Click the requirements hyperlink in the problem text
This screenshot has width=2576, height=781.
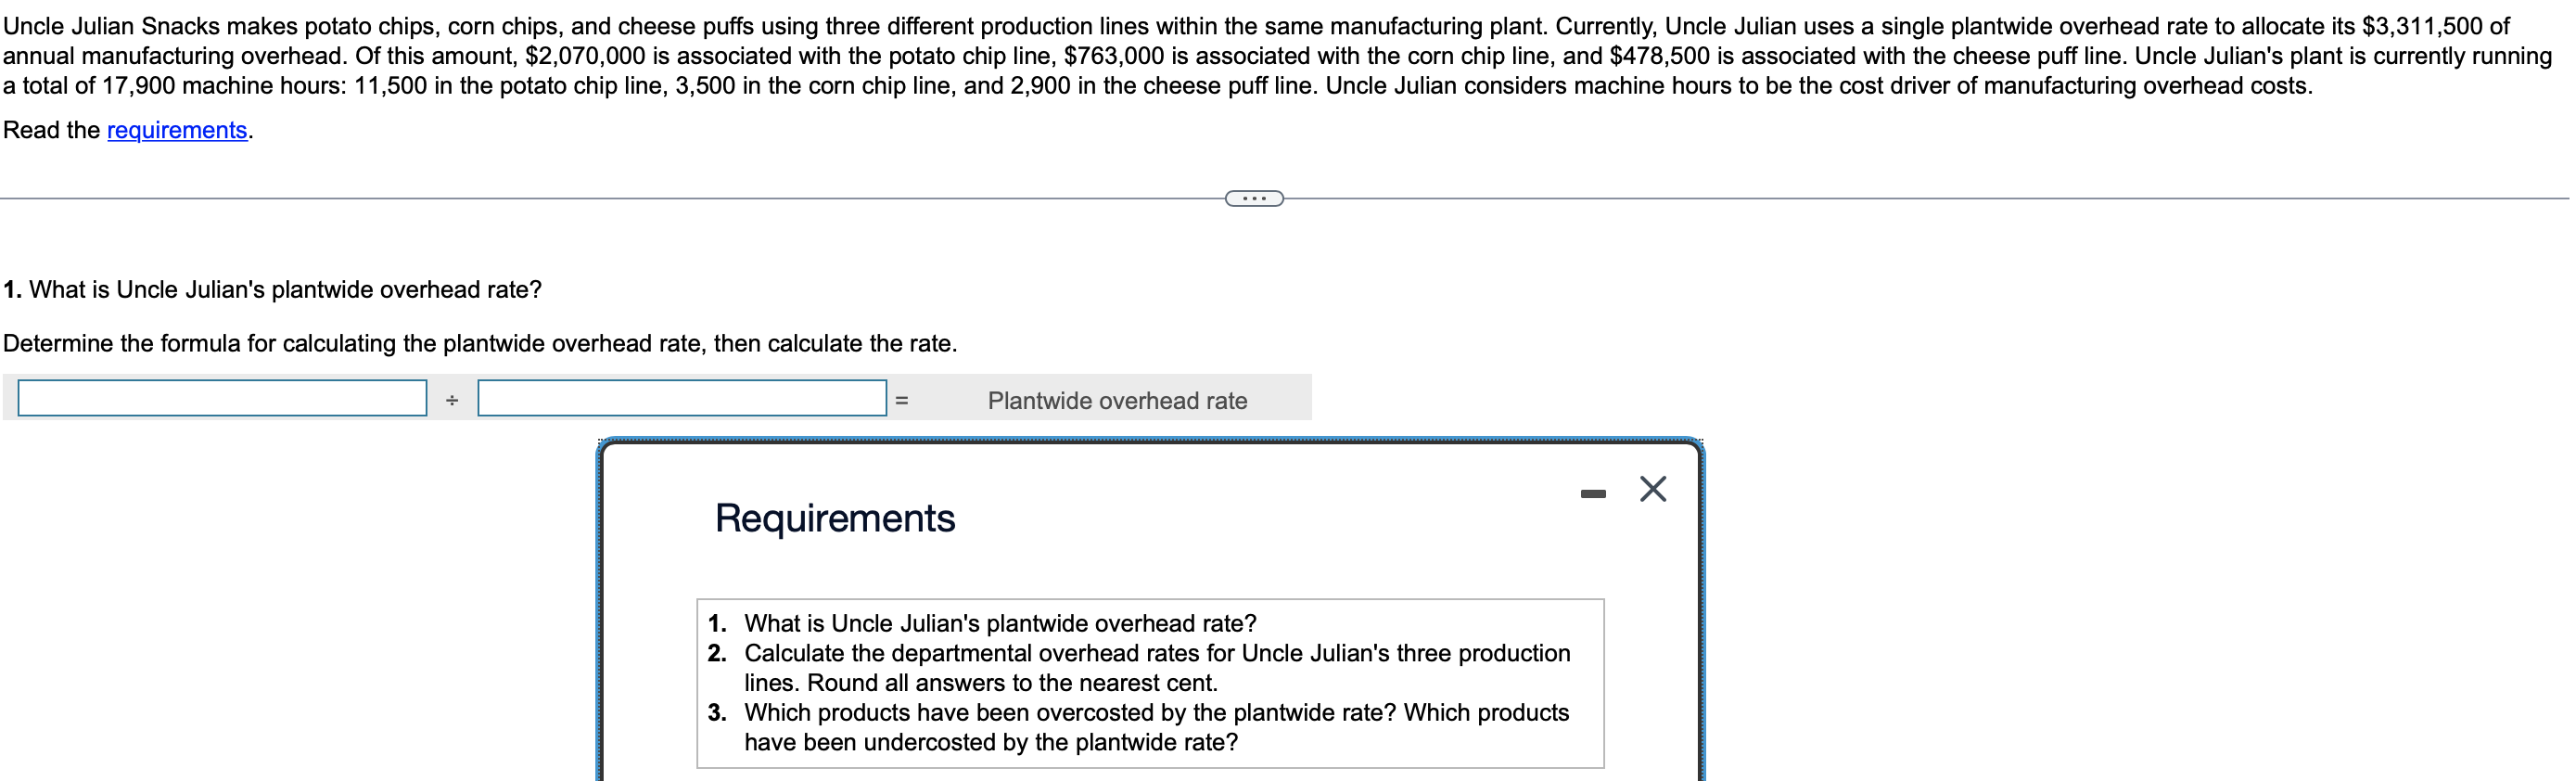coord(177,129)
